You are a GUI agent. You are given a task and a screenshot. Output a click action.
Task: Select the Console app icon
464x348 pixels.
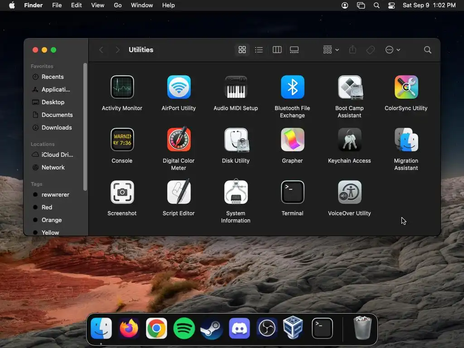pyautogui.click(x=122, y=140)
